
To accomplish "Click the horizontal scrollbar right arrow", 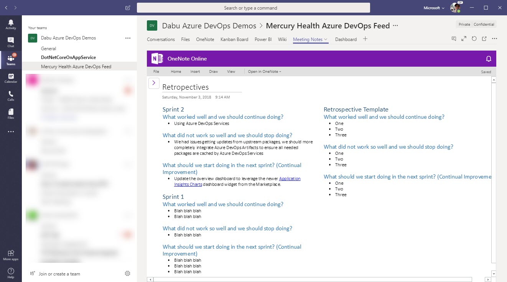I will pos(487,279).
